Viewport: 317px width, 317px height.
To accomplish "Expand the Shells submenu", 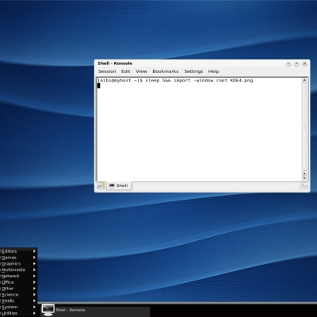I will click(18, 300).
